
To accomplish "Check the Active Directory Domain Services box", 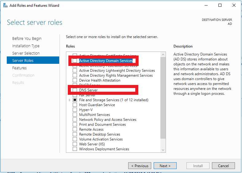I will 75,61.
